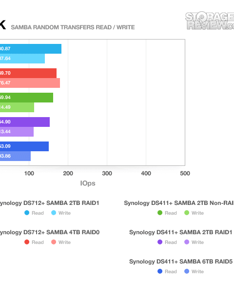
Task: Click the 200 axis tick label
Action: click(x=68, y=173)
